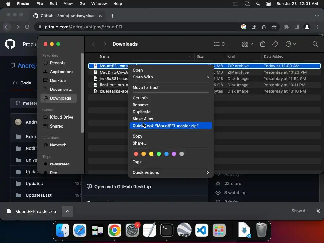Click the Finder toolbar Share icon
The height and width of the screenshot is (243, 324).
tap(263, 44)
